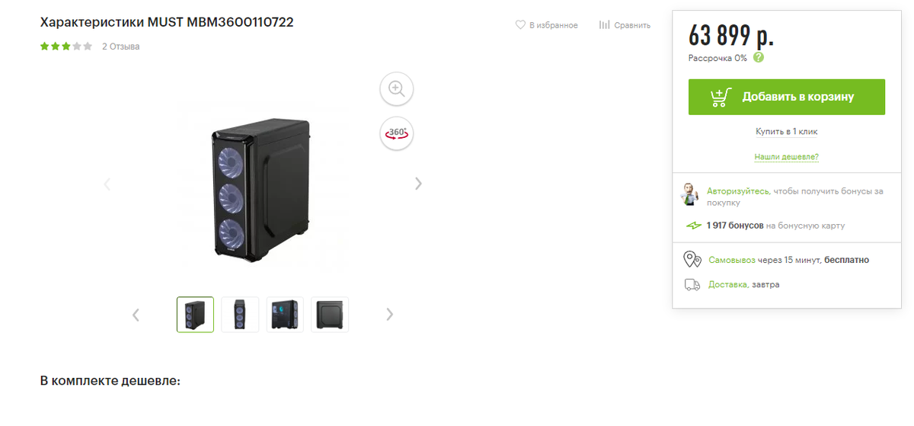
Task: Click the pickup location pin icon
Action: (x=692, y=260)
